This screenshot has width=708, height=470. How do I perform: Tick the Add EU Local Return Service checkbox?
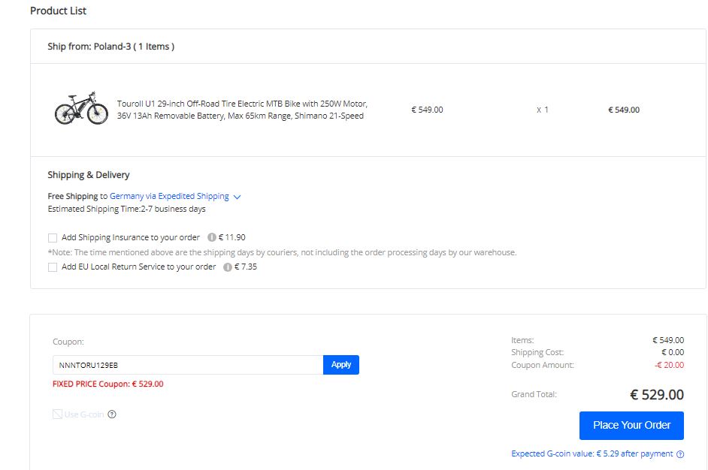(x=53, y=267)
